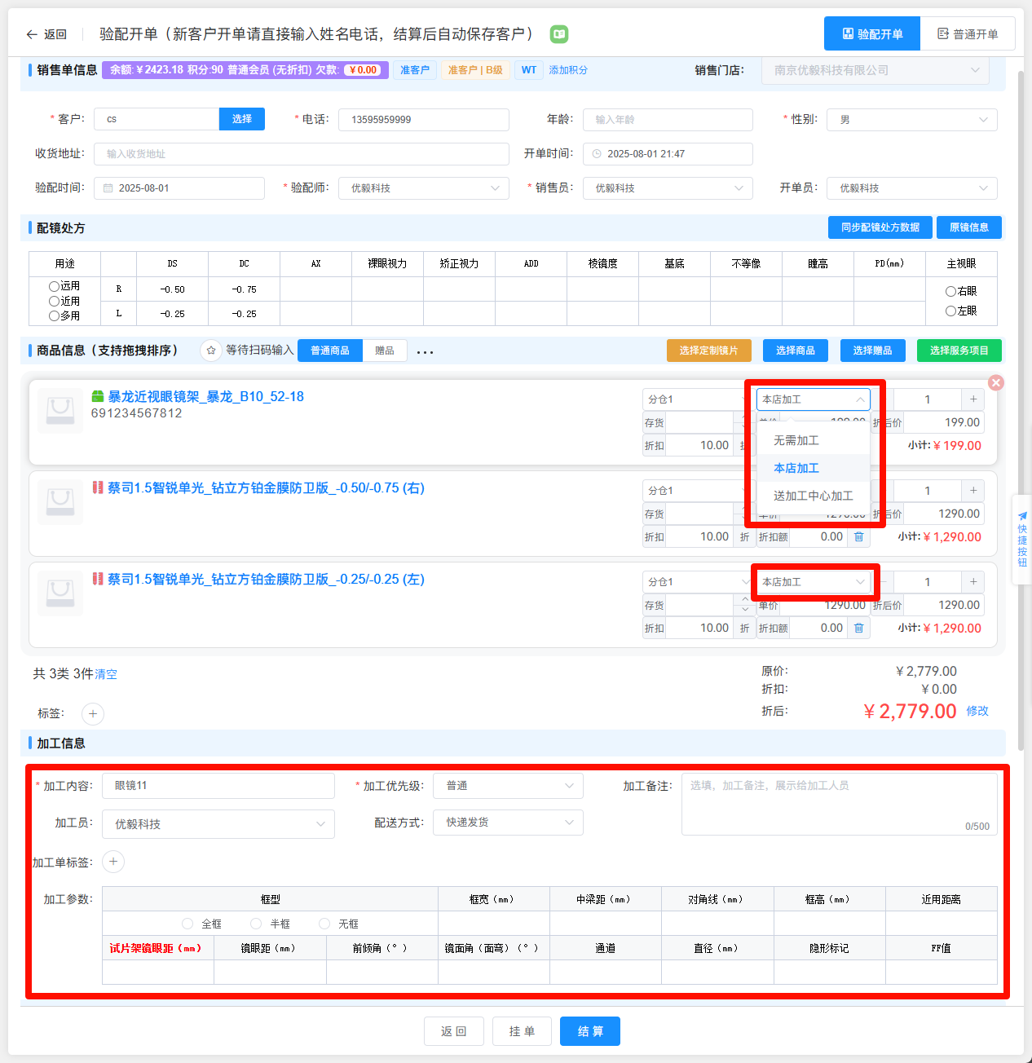Remove the 暴龙近视眼镜架 item with the red X
Viewport: 1032px width, 1063px height.
(x=995, y=382)
